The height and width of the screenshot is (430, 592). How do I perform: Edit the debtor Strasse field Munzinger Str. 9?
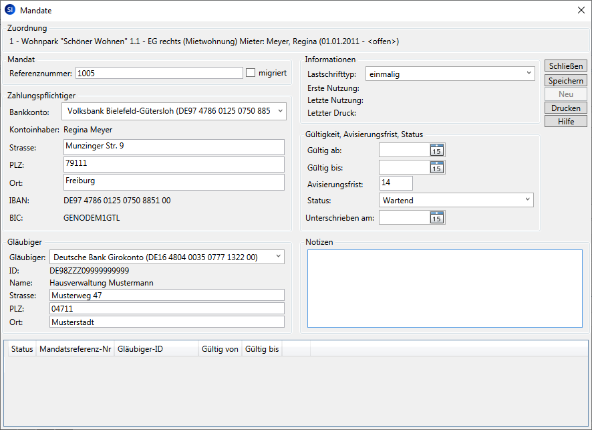click(174, 146)
